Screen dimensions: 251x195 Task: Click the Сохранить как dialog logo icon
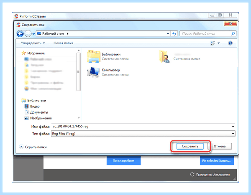18,25
